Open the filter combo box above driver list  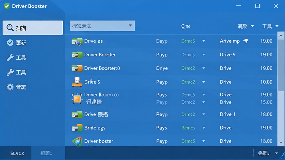pyautogui.click(x=102, y=26)
